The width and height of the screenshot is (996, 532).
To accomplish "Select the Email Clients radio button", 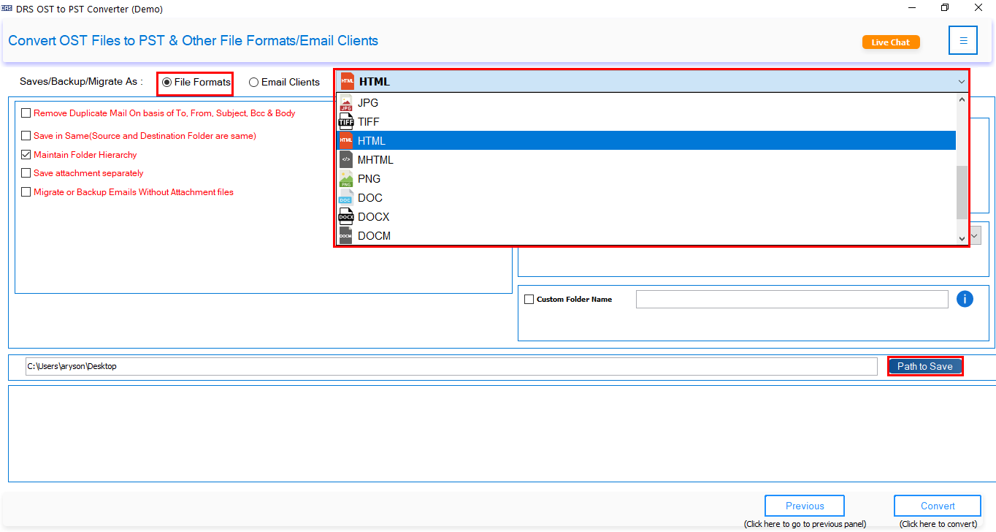I will (254, 83).
